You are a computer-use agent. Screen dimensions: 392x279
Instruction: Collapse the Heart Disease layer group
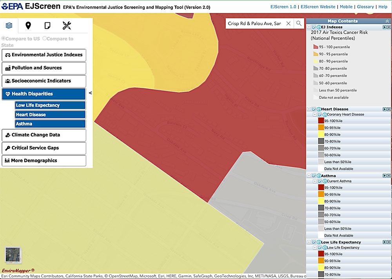309,109
